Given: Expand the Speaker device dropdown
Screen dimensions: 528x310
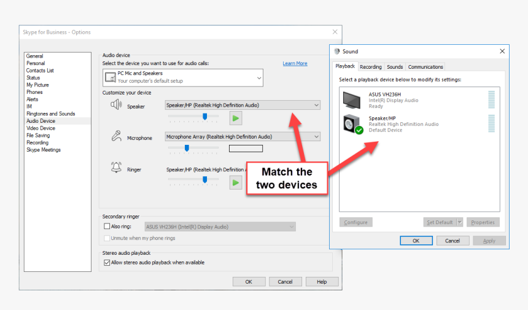Looking at the screenshot, I should (243, 105).
